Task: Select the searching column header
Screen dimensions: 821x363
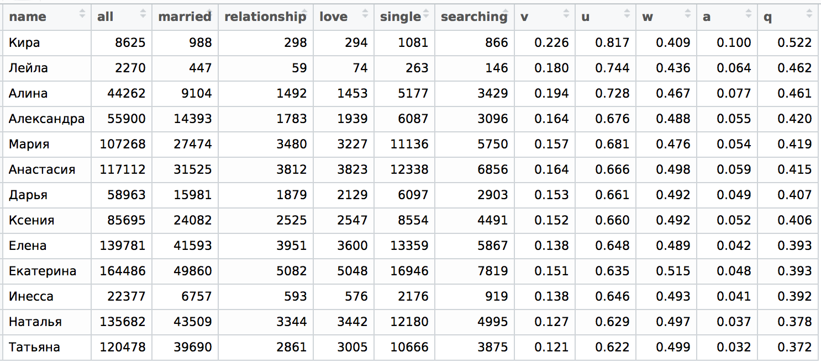Action: 474,17
